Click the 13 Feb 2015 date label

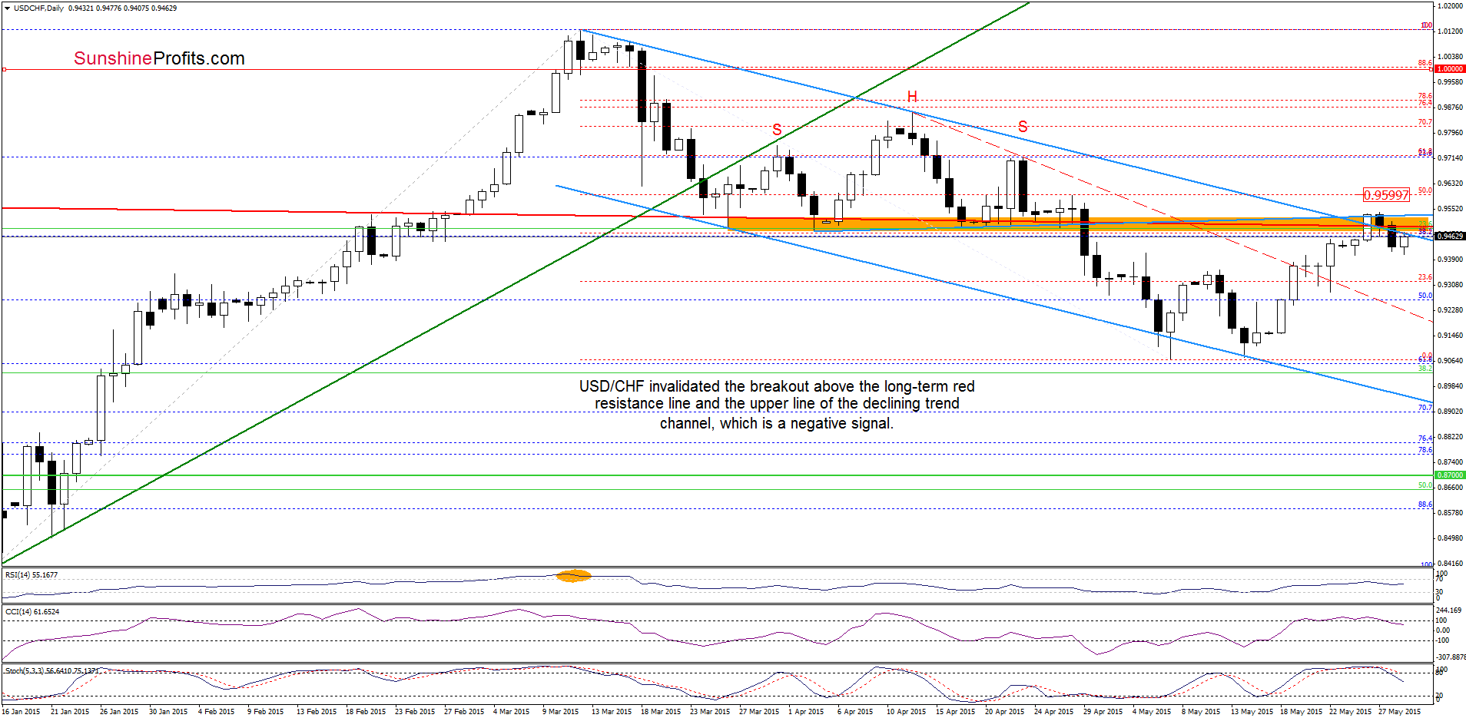point(317,712)
